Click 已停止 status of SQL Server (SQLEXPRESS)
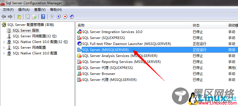Screen dimensions: 238x106 coord(198,38)
